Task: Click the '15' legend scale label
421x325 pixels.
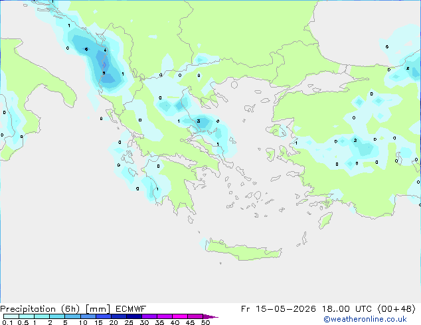Action: (98, 322)
